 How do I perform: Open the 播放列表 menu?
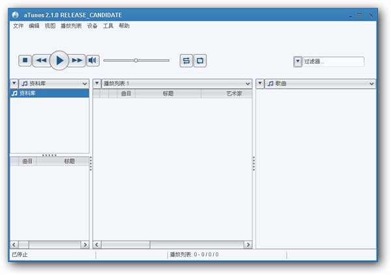click(x=71, y=25)
